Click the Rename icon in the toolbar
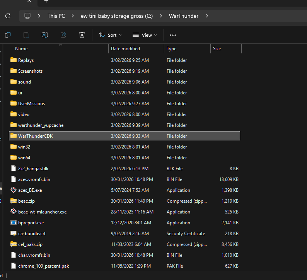Image resolution: width=307 pixels, height=280 pixels. [45, 35]
